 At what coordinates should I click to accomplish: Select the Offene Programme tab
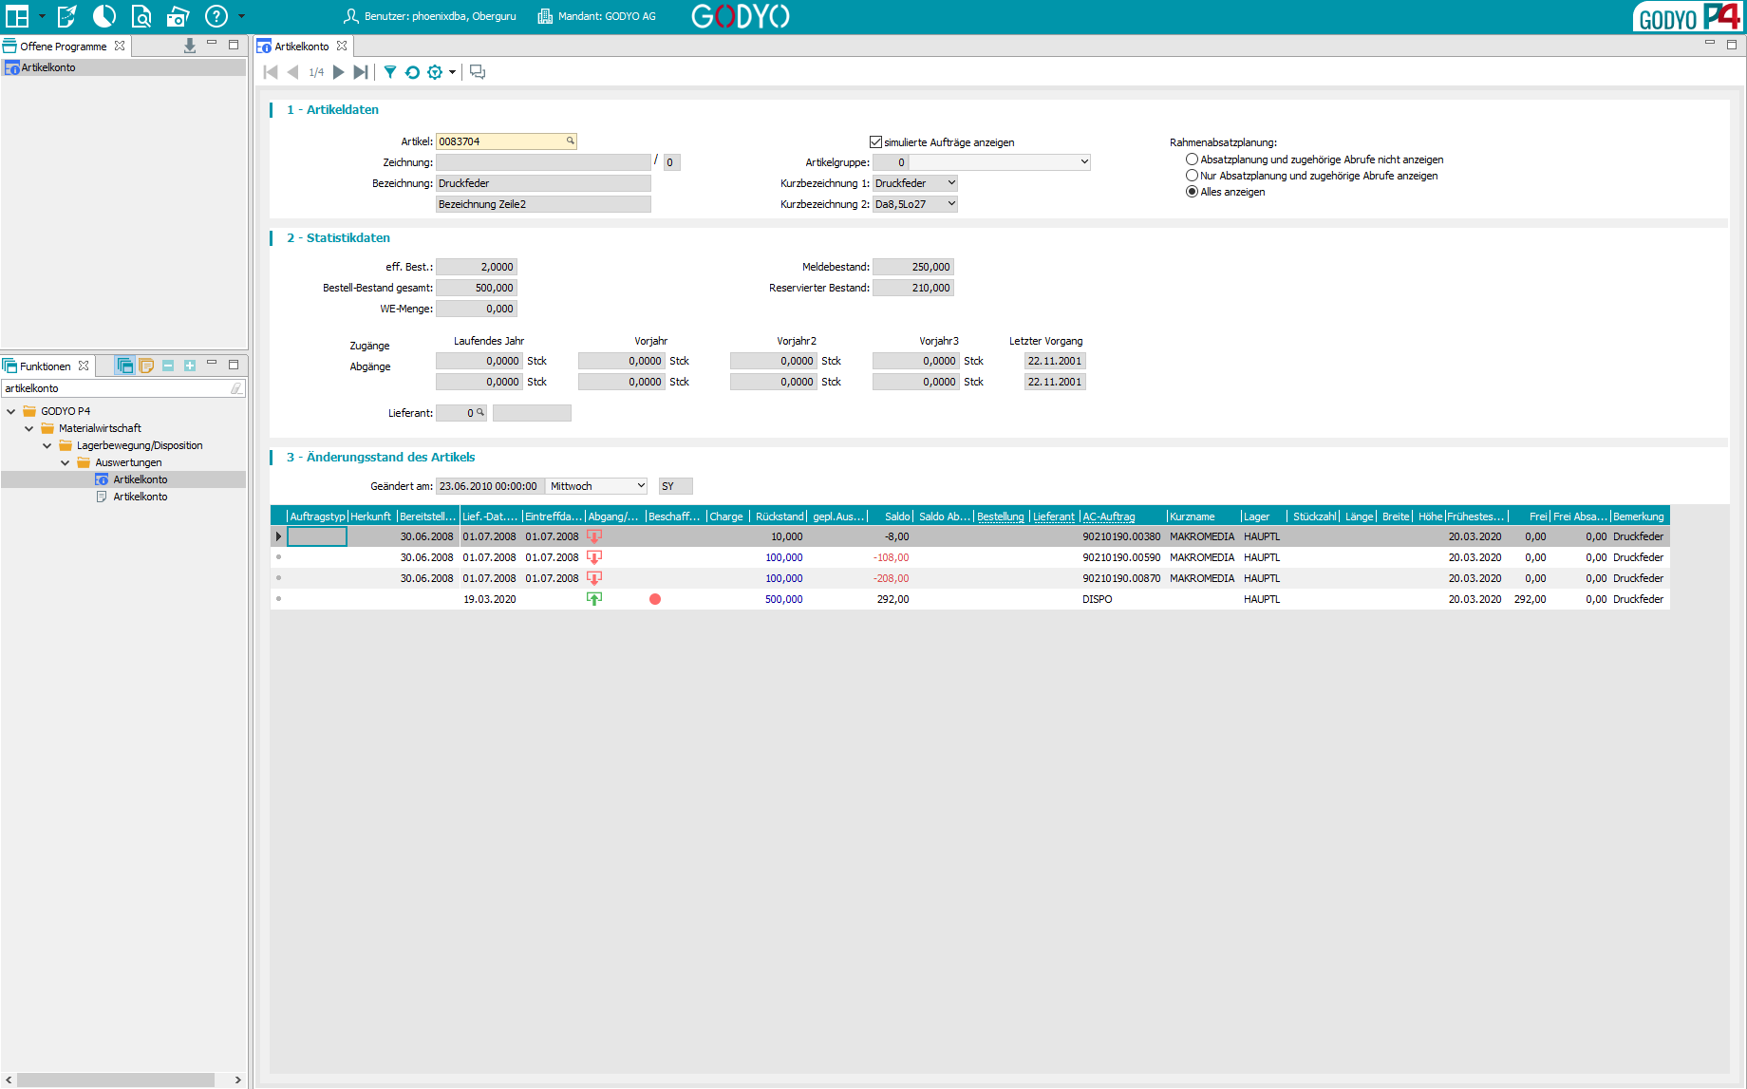[63, 47]
